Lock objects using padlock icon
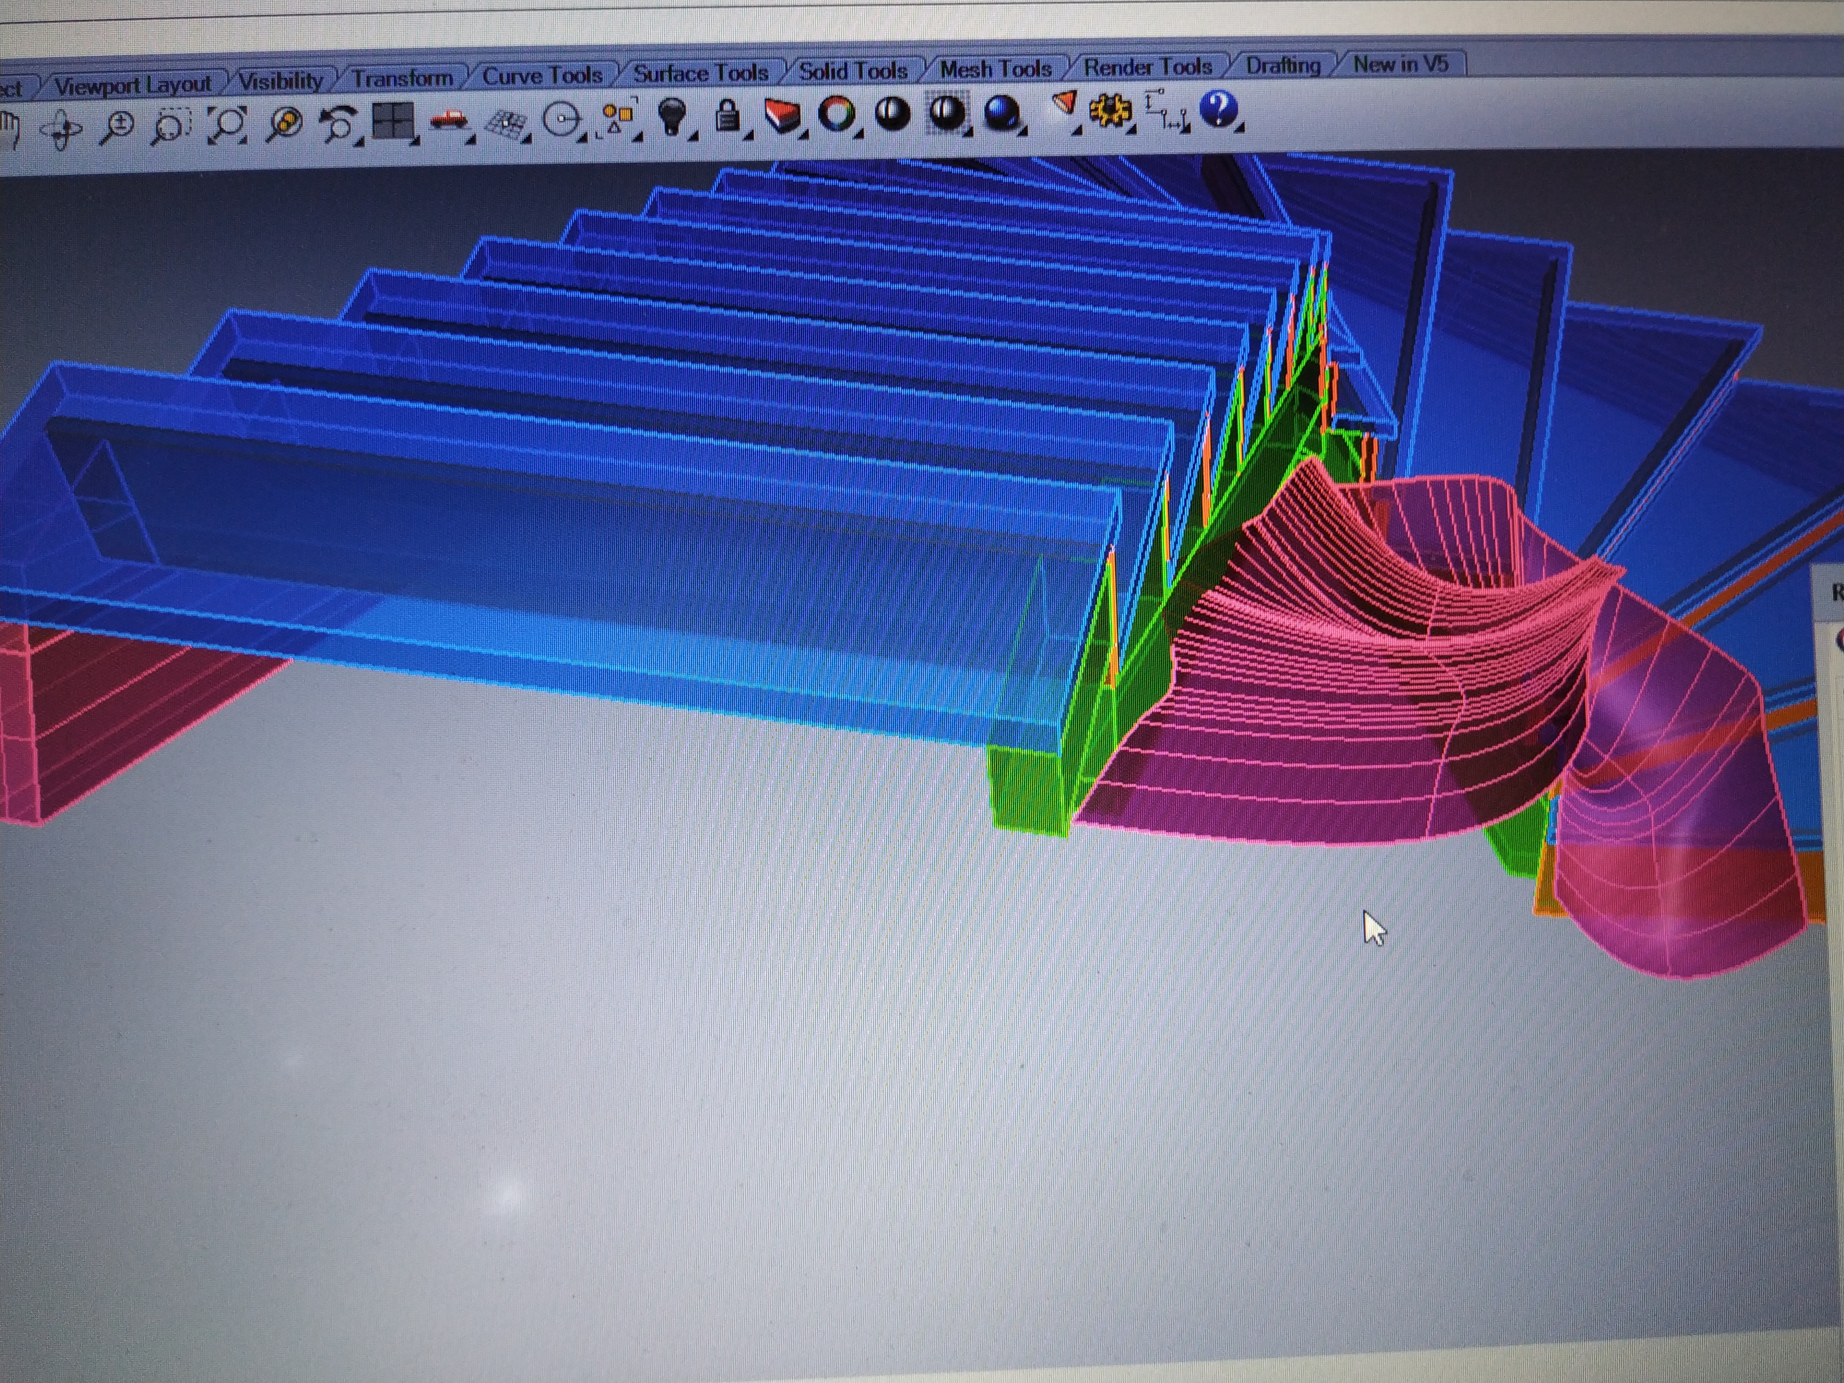Screen dimensions: 1844x1383 [728, 116]
